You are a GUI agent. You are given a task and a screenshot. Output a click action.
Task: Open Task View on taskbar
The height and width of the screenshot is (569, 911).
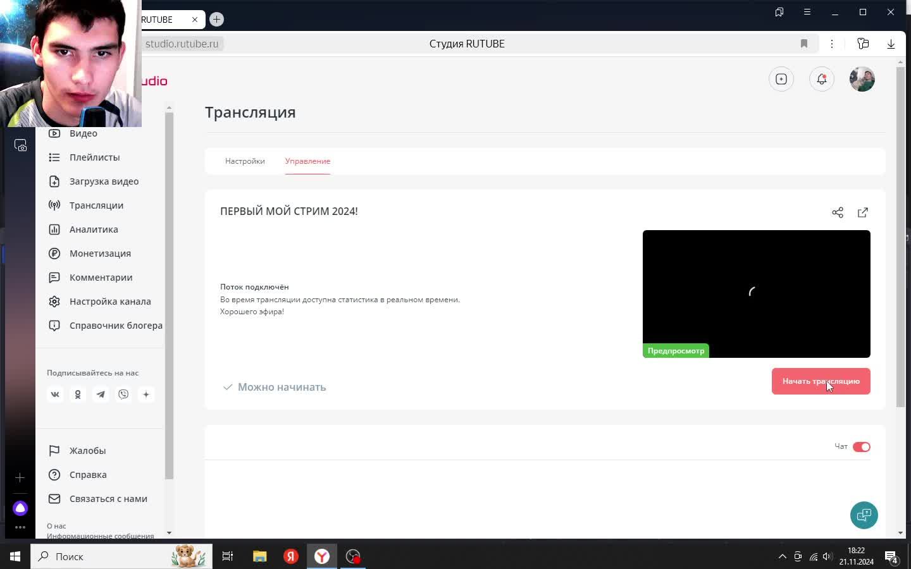click(228, 556)
